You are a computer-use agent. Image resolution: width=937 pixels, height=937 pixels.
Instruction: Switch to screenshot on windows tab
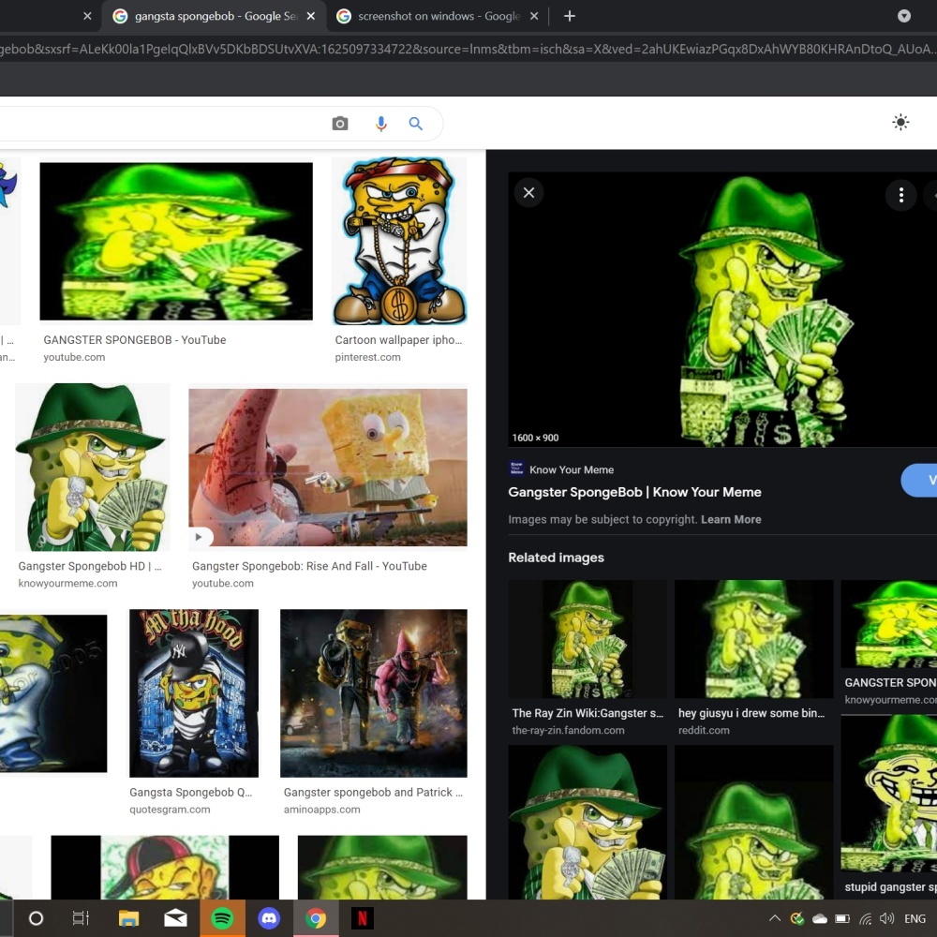pyautogui.click(x=438, y=16)
